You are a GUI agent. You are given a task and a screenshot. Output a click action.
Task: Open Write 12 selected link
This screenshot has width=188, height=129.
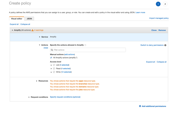click(66, 72)
